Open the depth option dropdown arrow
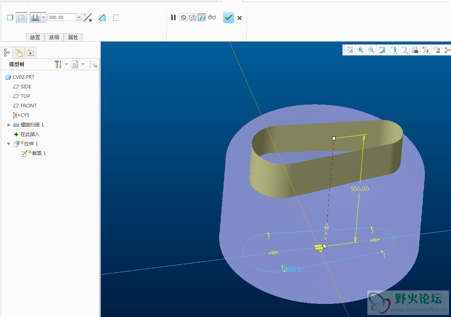This screenshot has height=317, width=451. (x=44, y=17)
